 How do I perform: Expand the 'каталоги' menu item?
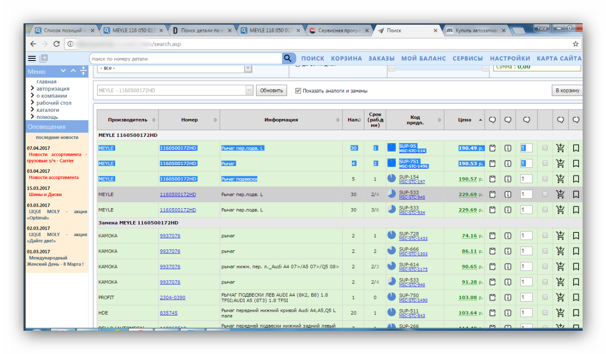(48, 110)
